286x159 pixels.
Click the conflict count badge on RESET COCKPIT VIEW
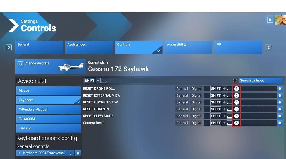(x=236, y=102)
